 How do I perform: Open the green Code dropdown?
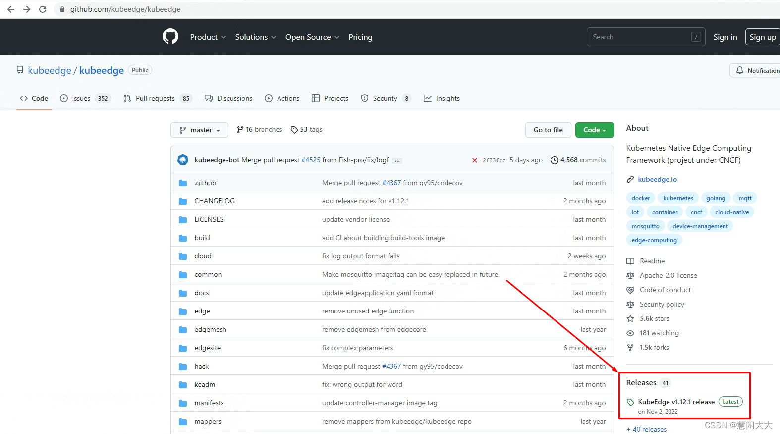595,130
